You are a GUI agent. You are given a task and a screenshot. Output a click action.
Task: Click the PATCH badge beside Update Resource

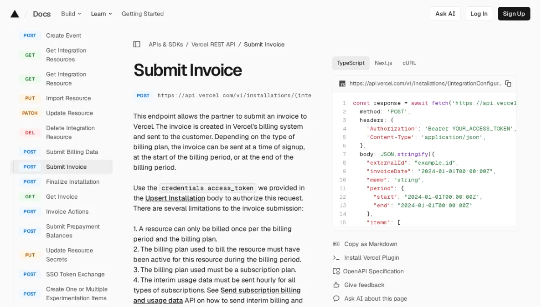(x=30, y=113)
